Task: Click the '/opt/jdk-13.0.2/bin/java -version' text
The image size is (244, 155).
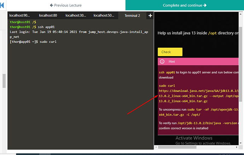Action: (207, 123)
